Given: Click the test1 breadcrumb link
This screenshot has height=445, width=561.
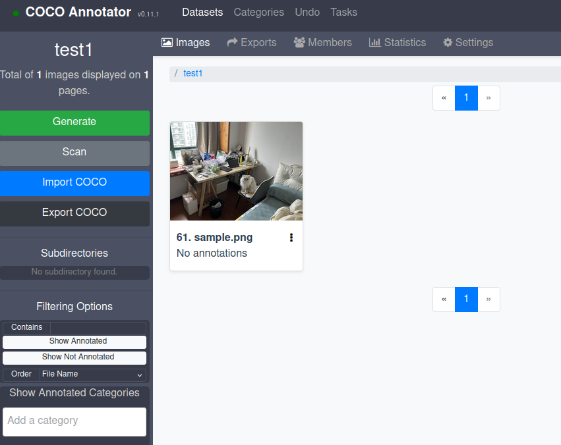Looking at the screenshot, I should tap(193, 73).
